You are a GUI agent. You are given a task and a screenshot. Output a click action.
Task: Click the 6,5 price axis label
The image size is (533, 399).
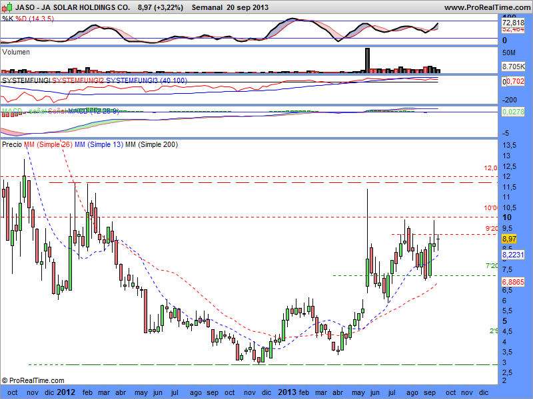pos(507,290)
